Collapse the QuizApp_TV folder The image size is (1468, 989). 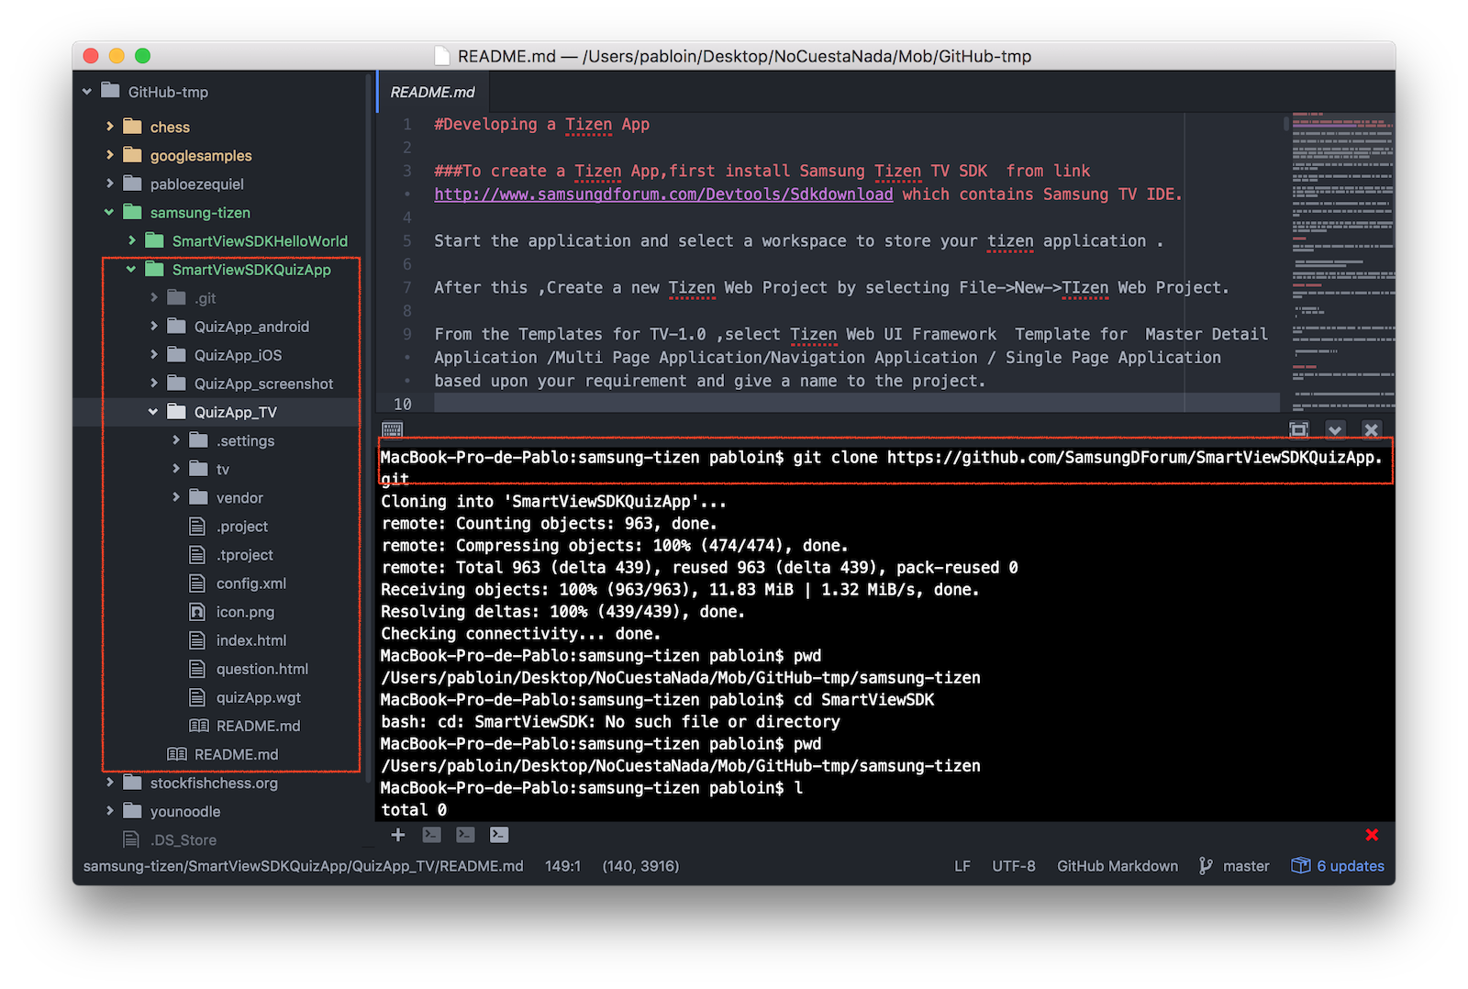(x=153, y=412)
